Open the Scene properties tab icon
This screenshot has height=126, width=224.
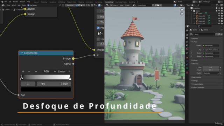pos(187,45)
